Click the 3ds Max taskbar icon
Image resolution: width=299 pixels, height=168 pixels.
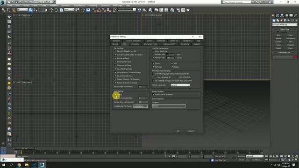point(42,165)
